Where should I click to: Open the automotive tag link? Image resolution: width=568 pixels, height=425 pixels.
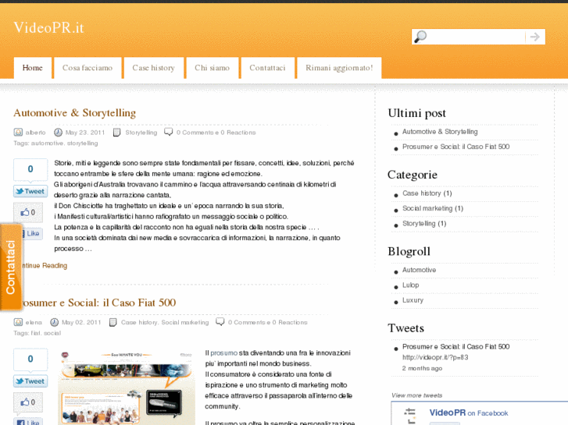click(47, 143)
